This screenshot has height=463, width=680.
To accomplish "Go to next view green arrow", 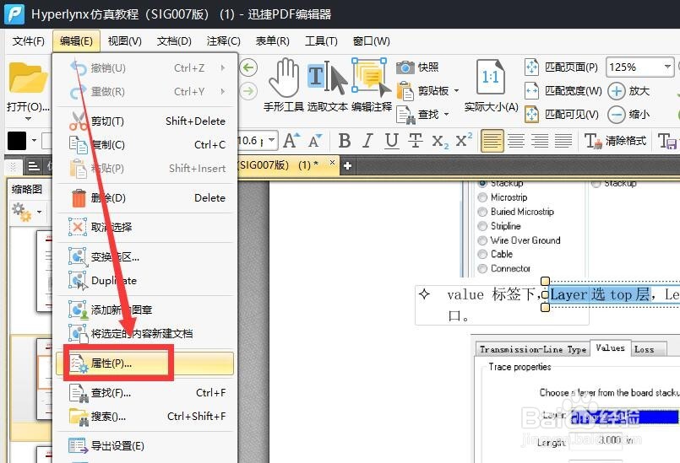I will pos(248,91).
